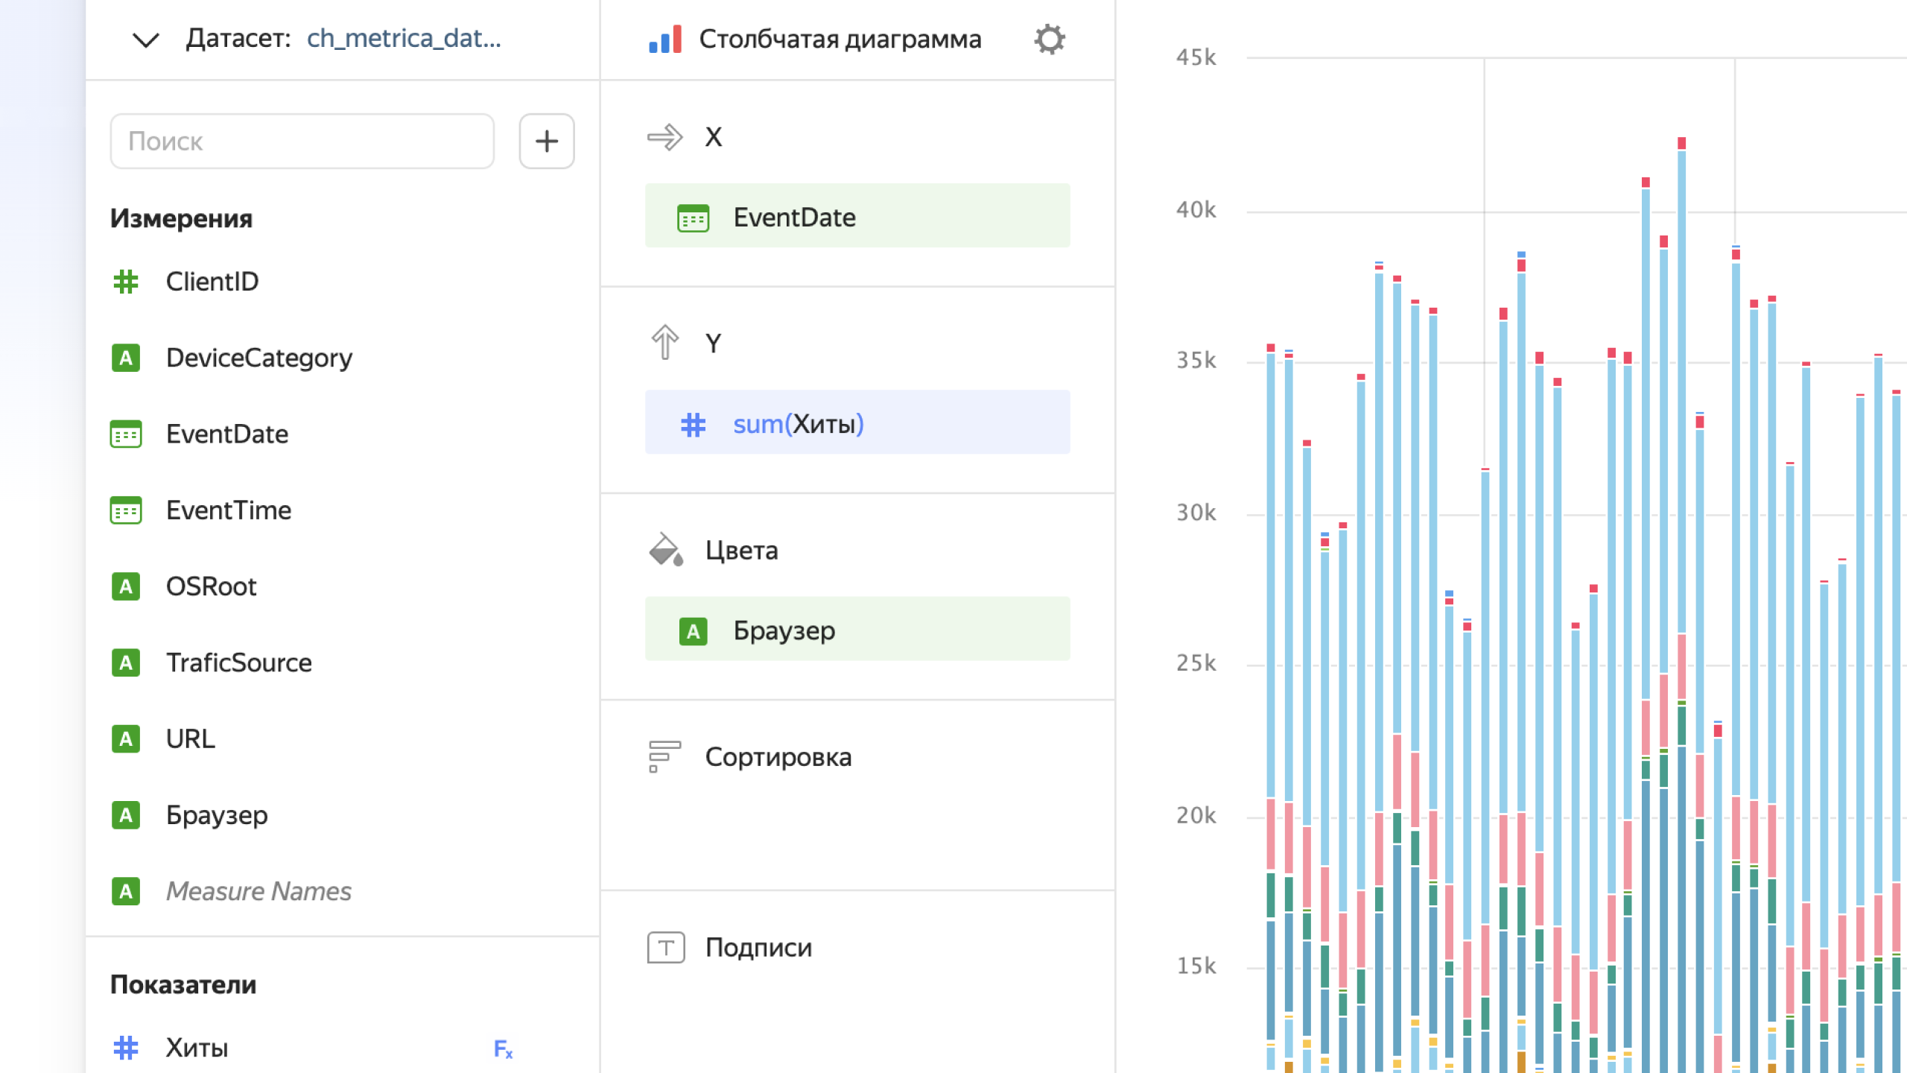
Task: Click the Fx formula icon beside Хиты
Action: coord(504,1049)
